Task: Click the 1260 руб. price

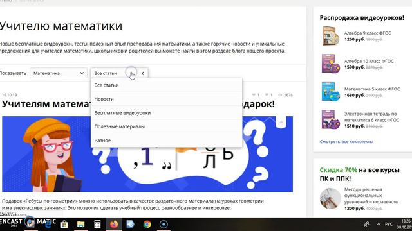Action: 355,39
